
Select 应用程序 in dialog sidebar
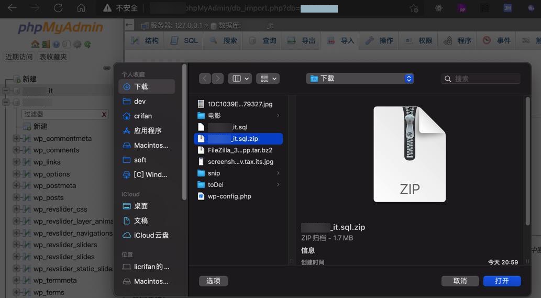tap(147, 130)
